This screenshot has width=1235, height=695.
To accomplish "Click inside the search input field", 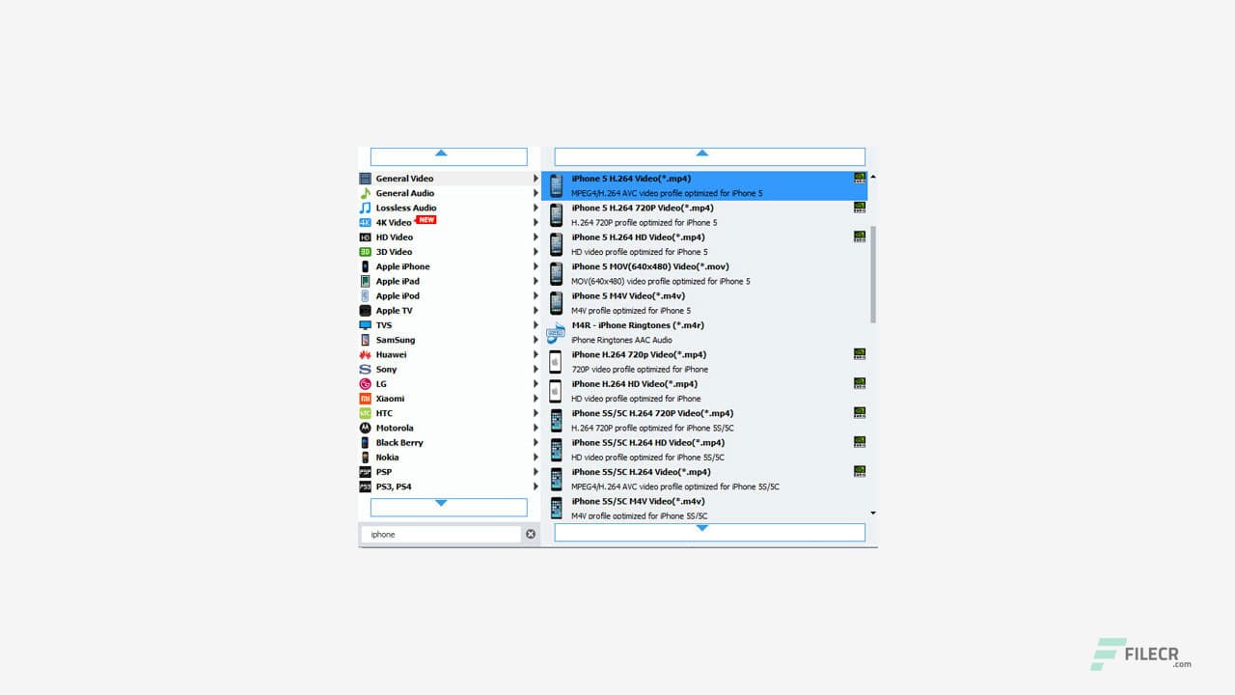I will [x=444, y=533].
